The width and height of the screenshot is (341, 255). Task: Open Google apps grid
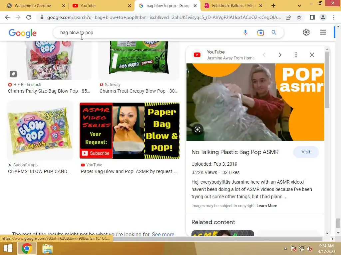click(x=323, y=32)
